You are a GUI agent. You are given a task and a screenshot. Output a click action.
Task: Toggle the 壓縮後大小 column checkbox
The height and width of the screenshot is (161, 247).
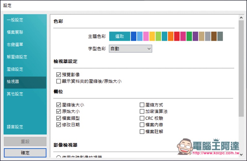click(x=58, y=105)
